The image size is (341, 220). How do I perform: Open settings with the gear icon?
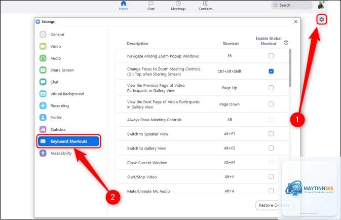(321, 20)
